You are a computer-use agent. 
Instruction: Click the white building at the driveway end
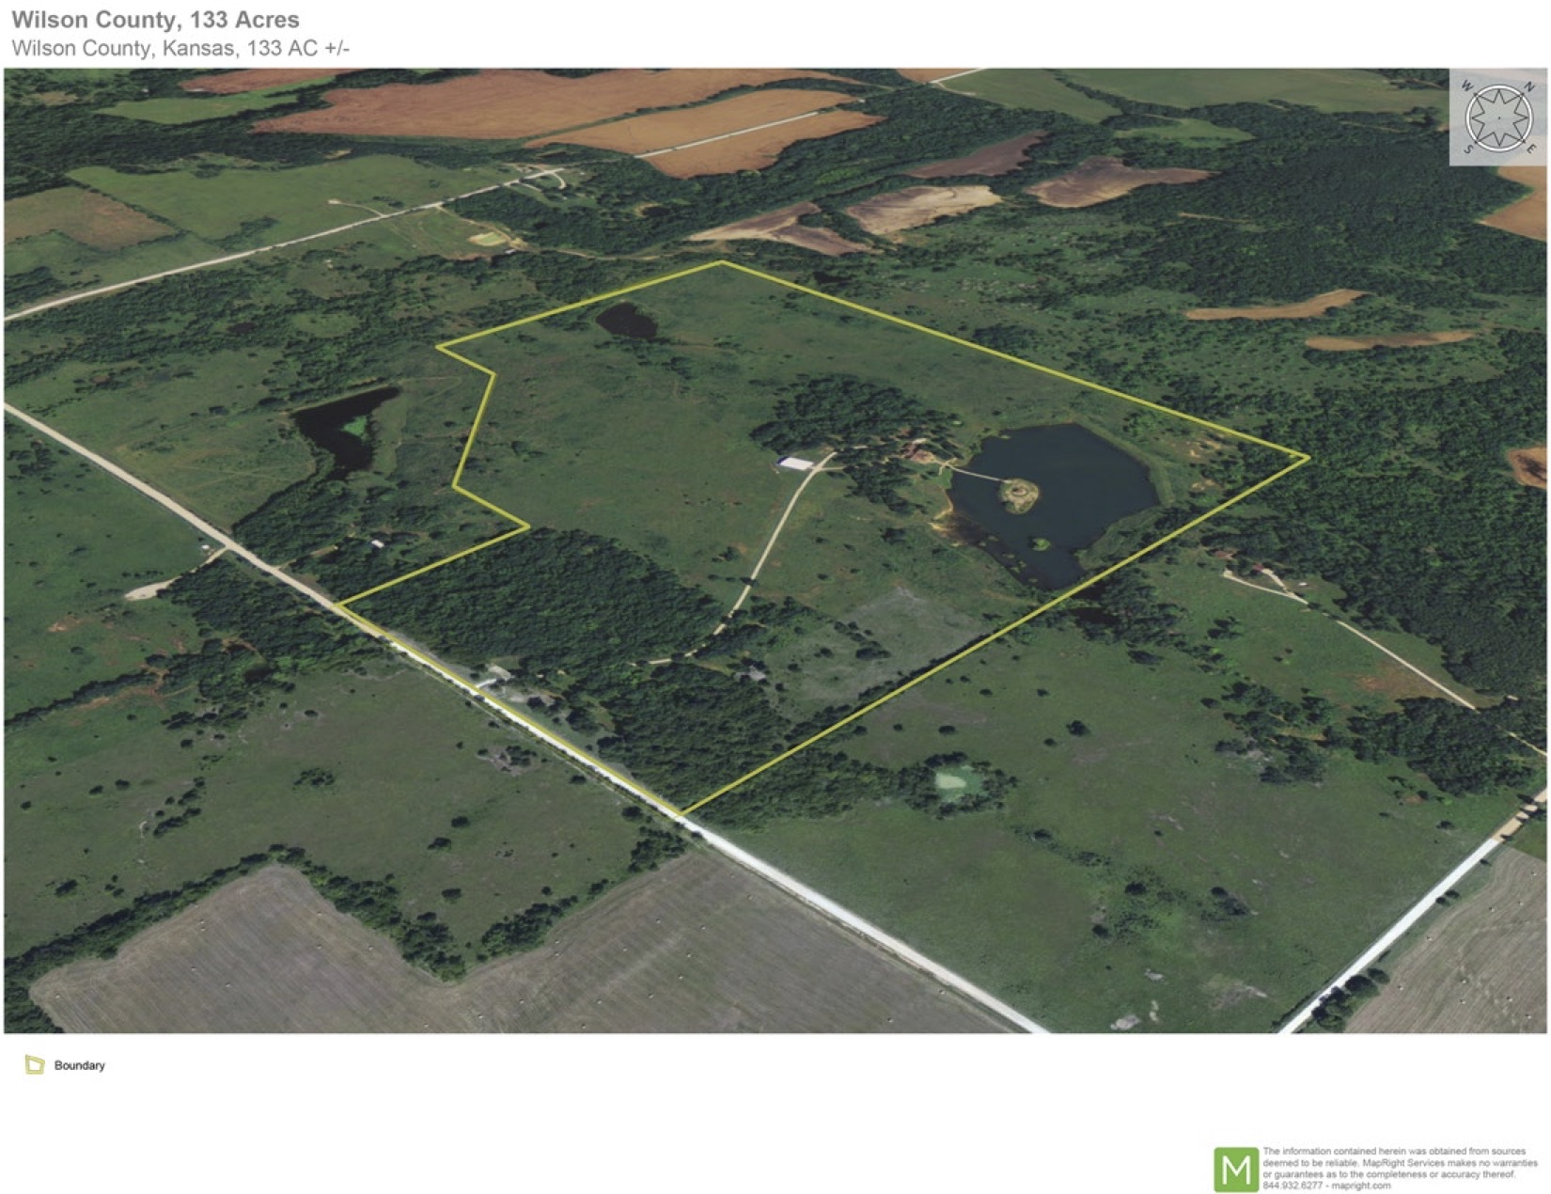(797, 463)
